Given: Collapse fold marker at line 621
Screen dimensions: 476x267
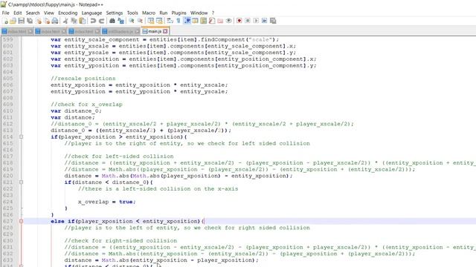Looking at the screenshot, I should [x=22, y=182].
